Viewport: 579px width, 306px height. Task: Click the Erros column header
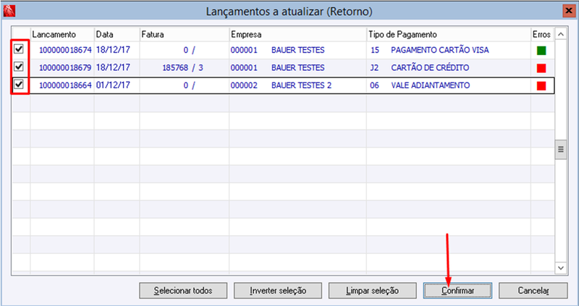[x=541, y=34]
